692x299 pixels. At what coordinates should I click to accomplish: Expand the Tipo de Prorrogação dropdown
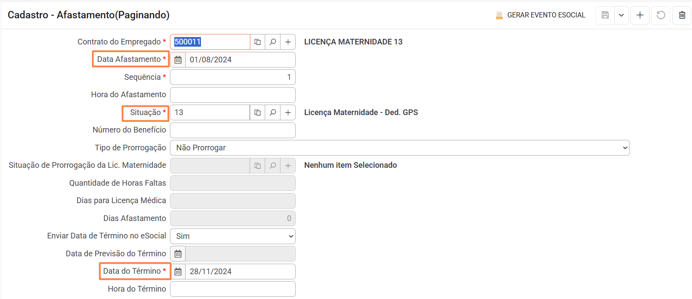coord(399,148)
